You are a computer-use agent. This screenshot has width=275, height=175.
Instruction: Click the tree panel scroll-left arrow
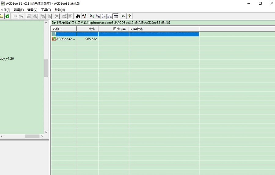pyautogui.click(x=2, y=136)
